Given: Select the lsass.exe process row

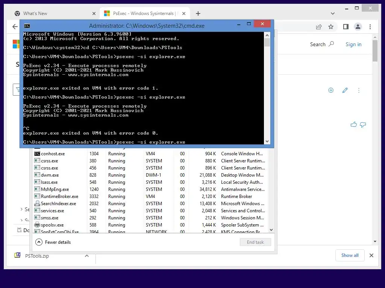Looking at the screenshot, I should (x=150, y=182).
